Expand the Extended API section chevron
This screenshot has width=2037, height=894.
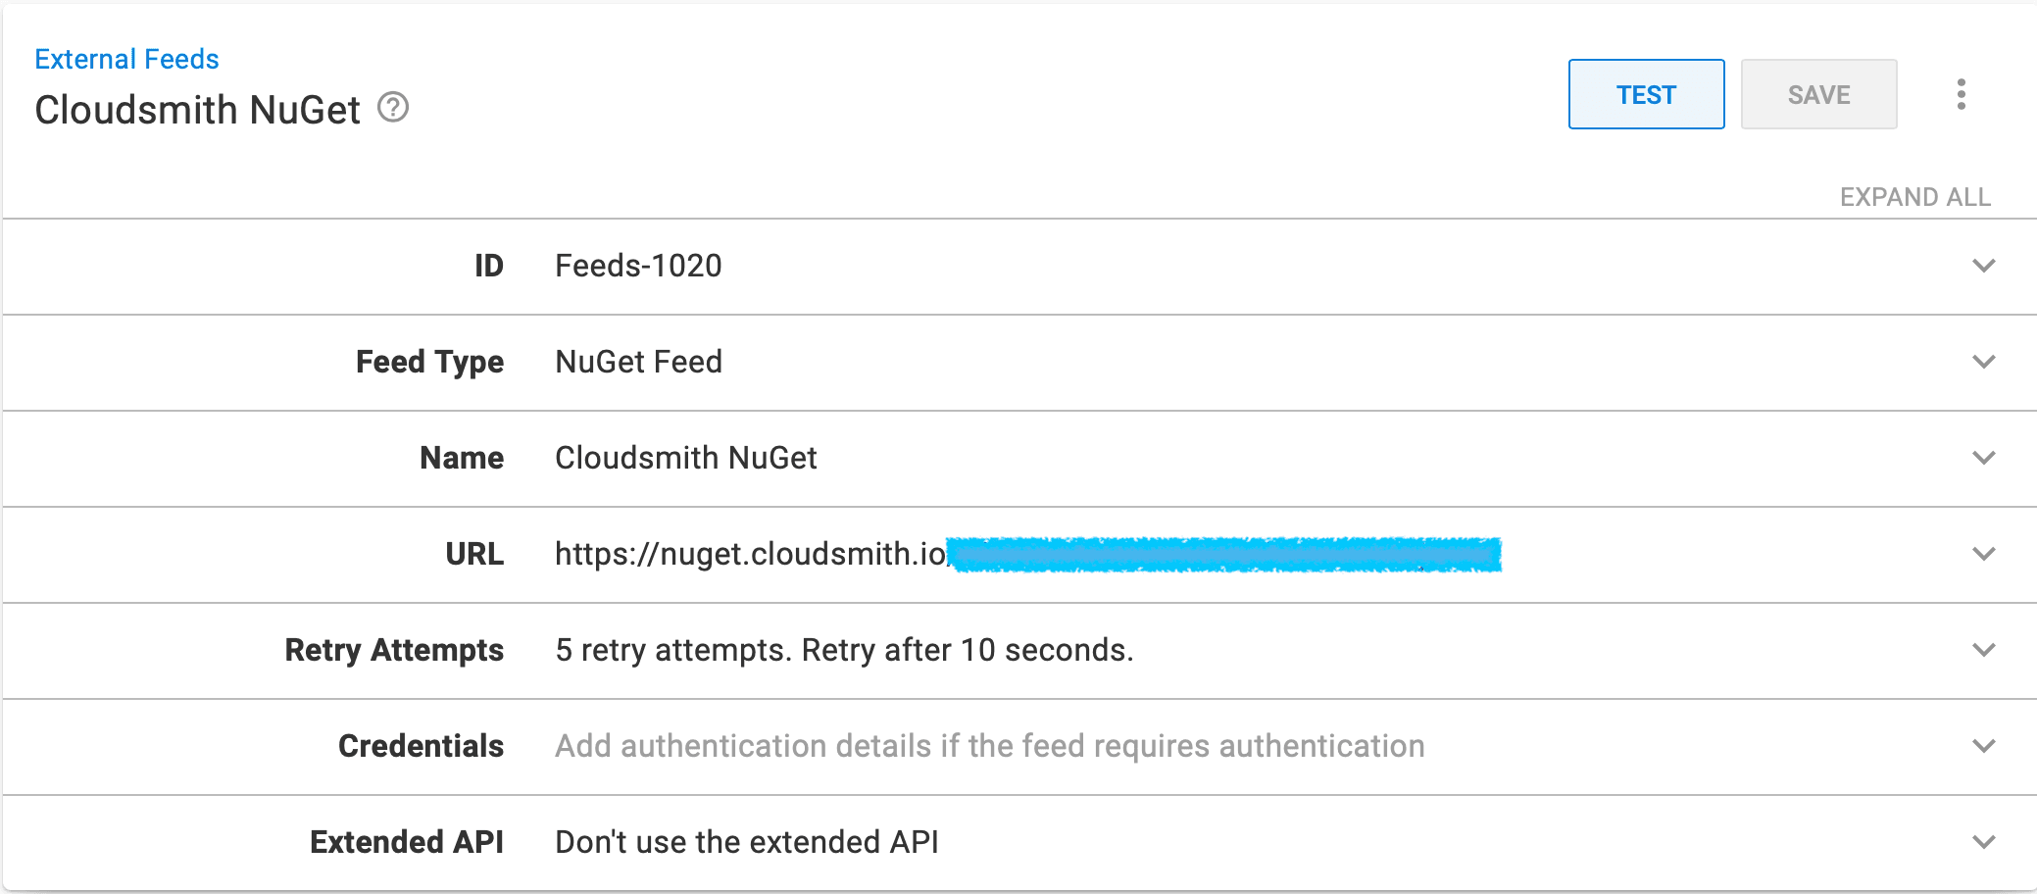pyautogui.click(x=1983, y=842)
